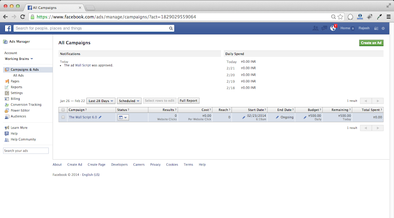Open Chrome menu hamburger icon
394x218 pixels.
click(389, 17)
